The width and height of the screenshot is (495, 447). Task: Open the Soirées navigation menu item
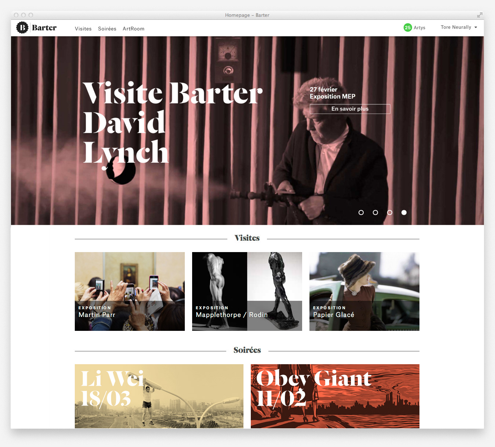[107, 29]
